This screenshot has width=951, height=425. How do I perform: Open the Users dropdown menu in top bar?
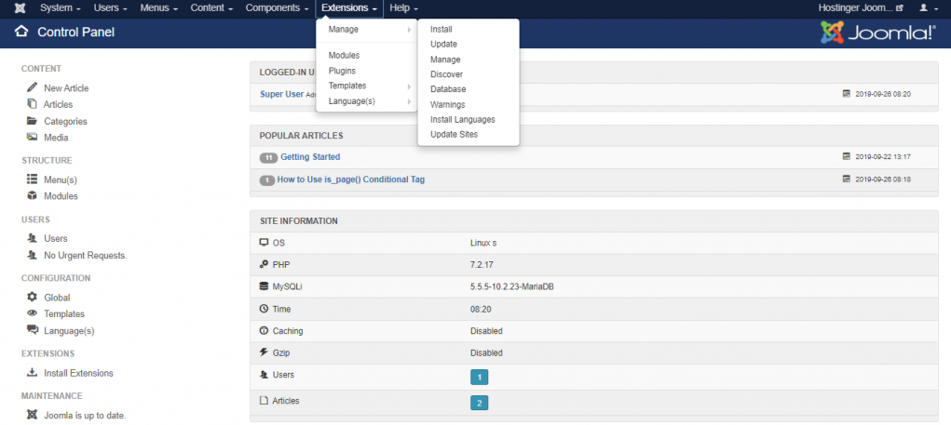[111, 8]
